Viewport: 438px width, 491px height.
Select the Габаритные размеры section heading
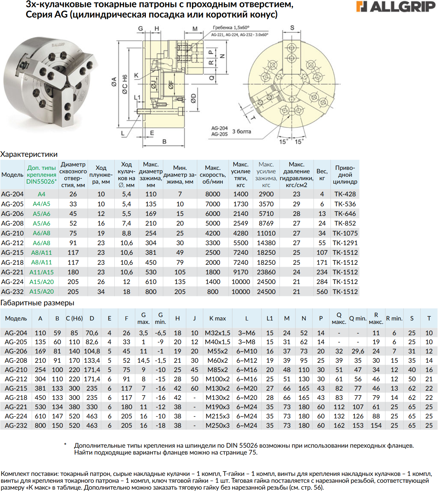37,303
